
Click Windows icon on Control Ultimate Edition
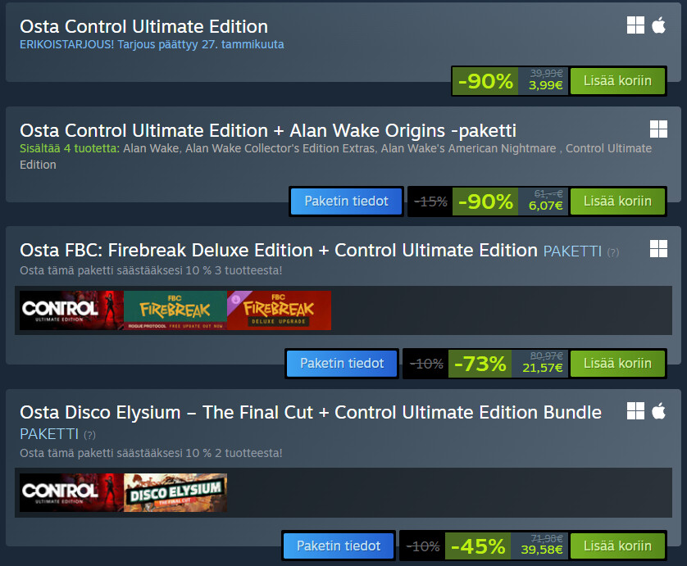point(635,25)
